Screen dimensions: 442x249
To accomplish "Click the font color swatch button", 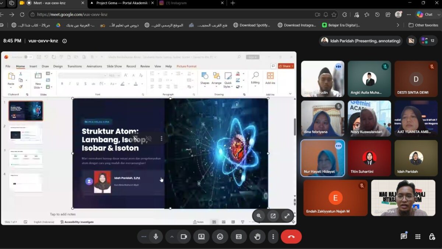I will tap(135, 84).
